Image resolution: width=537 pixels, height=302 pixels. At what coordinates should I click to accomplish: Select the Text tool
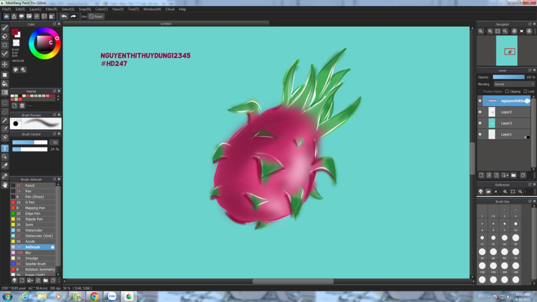(x=5, y=148)
